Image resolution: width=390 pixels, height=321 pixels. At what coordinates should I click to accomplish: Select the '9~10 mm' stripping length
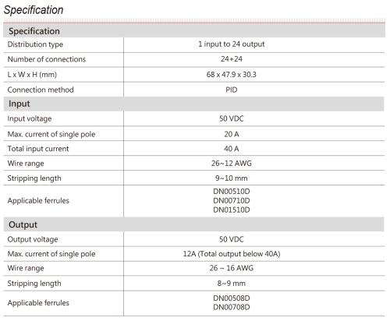pyautogui.click(x=232, y=178)
